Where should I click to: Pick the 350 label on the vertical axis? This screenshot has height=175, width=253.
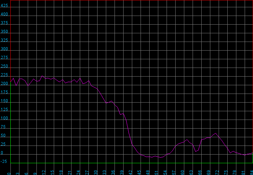pyautogui.click(x=4, y=32)
